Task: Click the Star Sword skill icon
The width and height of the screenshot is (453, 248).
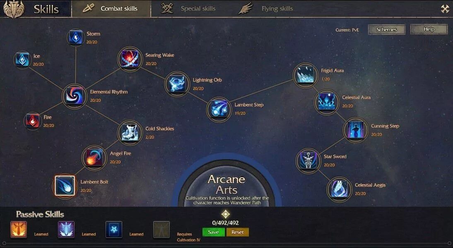Action: (308, 161)
